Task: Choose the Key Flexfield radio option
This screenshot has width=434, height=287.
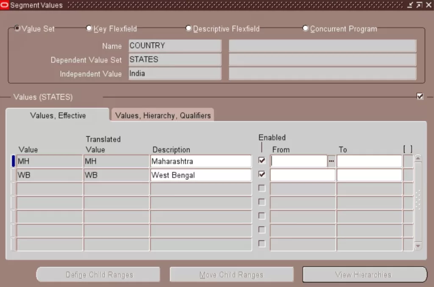Action: pos(89,28)
